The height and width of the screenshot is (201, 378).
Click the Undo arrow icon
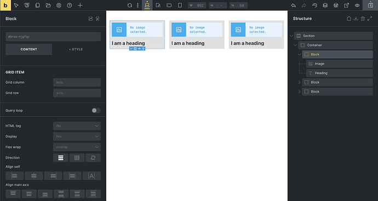(x=293, y=5)
